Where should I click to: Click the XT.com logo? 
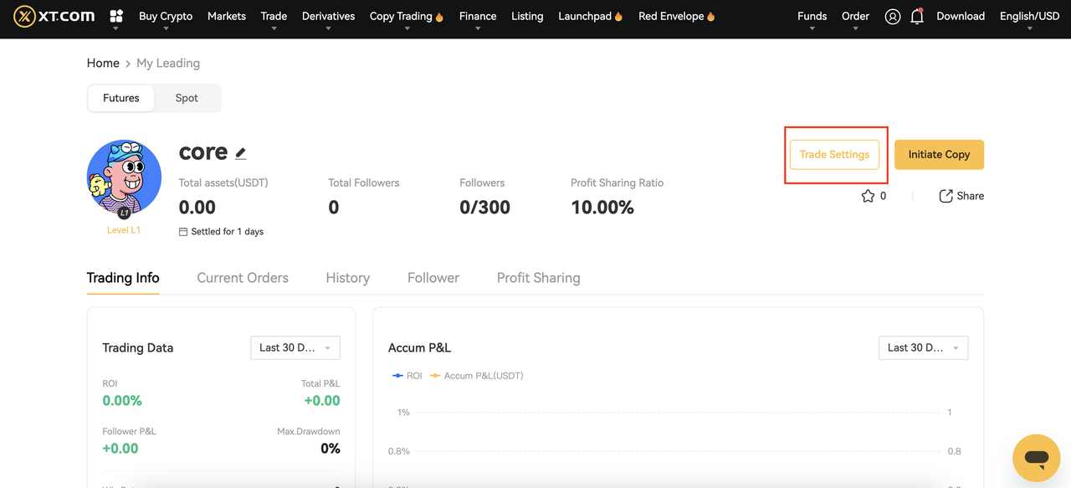click(x=54, y=16)
